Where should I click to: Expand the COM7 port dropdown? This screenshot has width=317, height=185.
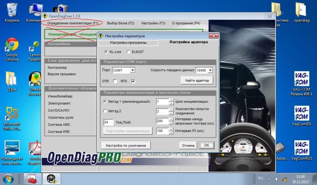[132, 70]
